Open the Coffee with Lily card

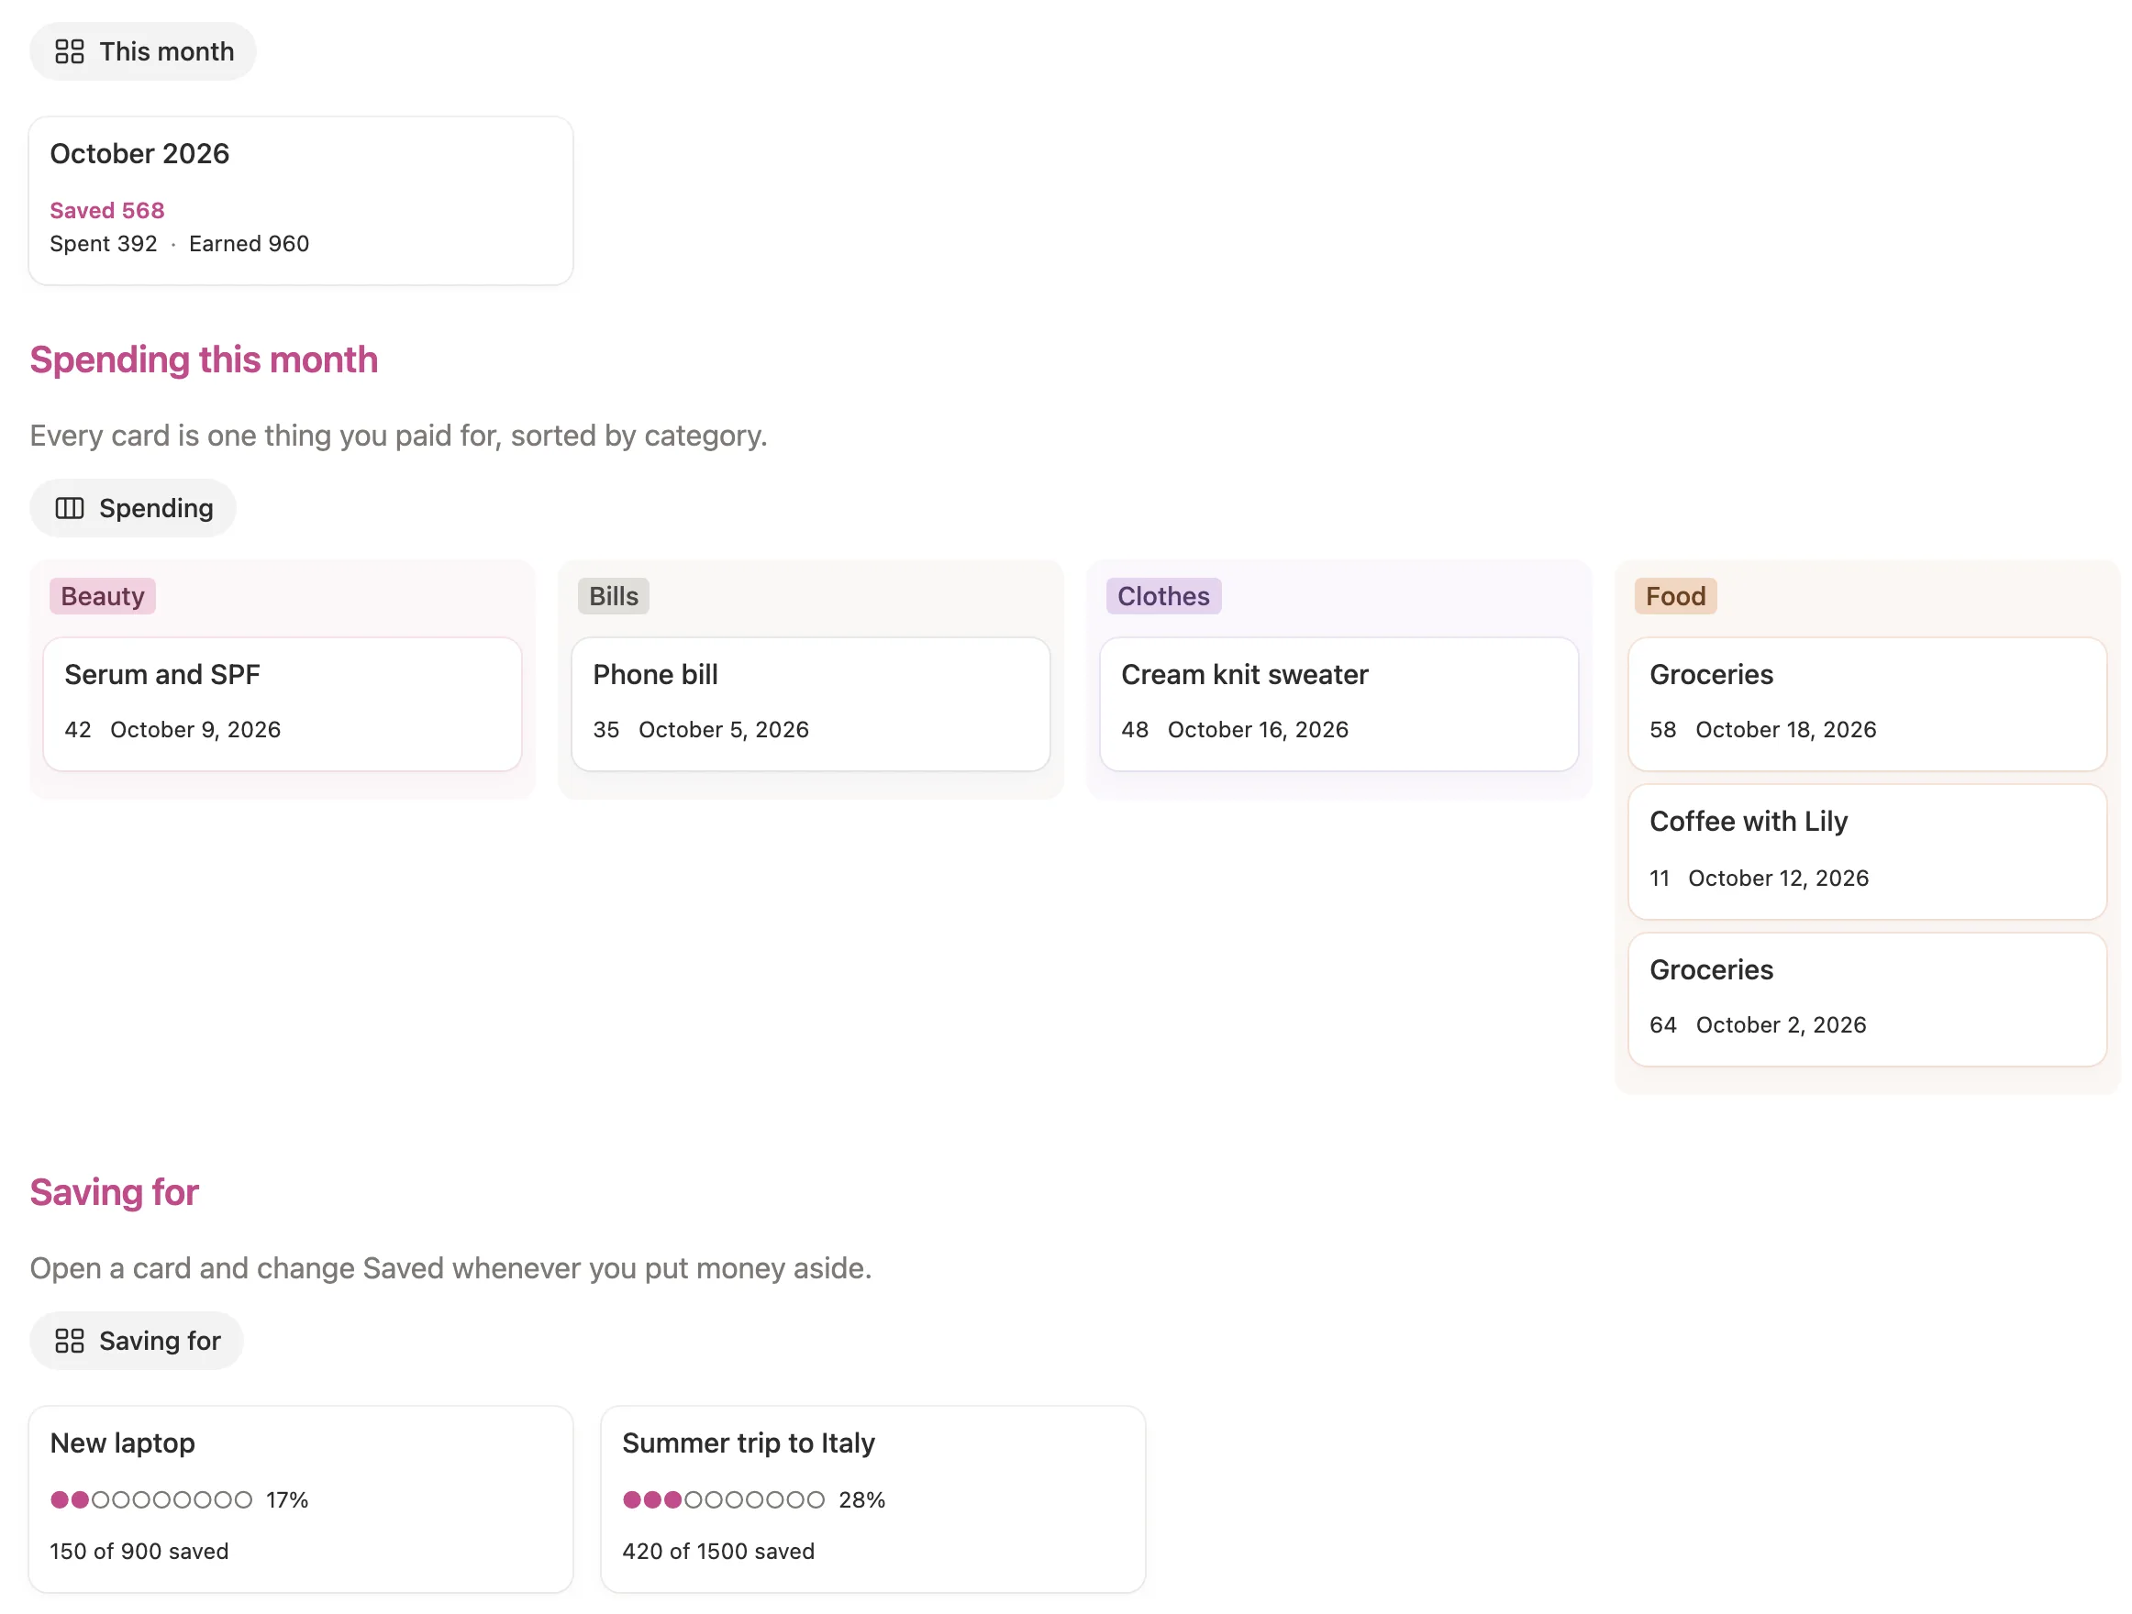point(1867,852)
